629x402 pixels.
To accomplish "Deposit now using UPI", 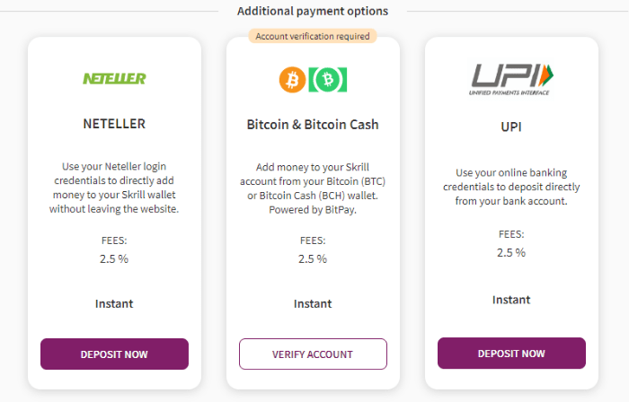I will pyautogui.click(x=511, y=354).
